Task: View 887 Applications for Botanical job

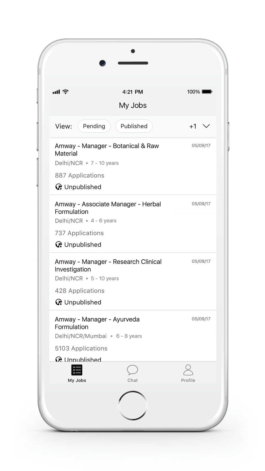Action: pos(79,175)
